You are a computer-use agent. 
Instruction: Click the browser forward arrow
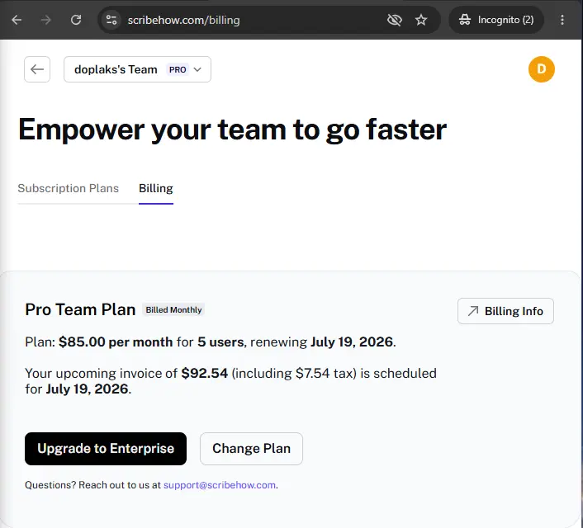click(45, 20)
